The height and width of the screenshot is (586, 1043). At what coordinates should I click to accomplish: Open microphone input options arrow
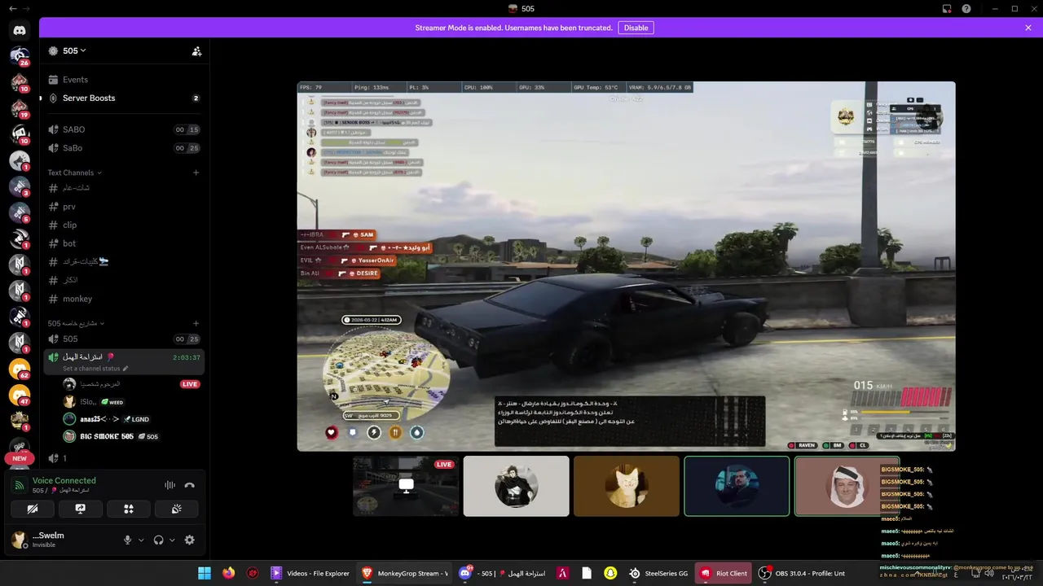(141, 540)
